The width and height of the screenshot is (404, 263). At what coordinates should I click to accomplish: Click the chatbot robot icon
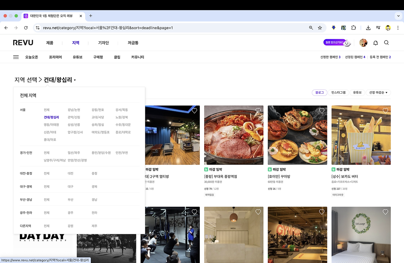(347, 43)
